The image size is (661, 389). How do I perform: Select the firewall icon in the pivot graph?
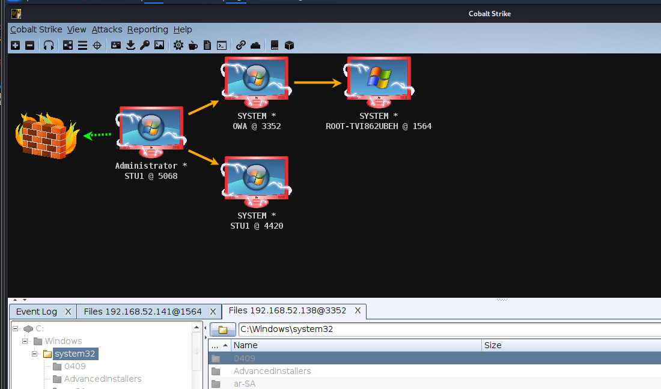pyautogui.click(x=47, y=136)
